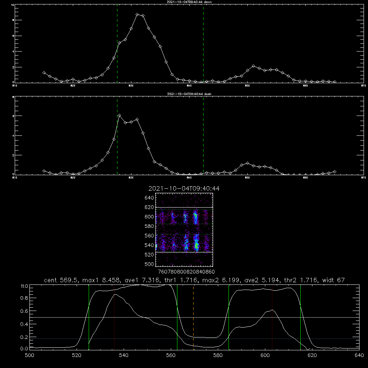Viewport: 368px width, 368px height.
Task: Click y-axis label '0.4' of the profile plot
Action: (24, 324)
